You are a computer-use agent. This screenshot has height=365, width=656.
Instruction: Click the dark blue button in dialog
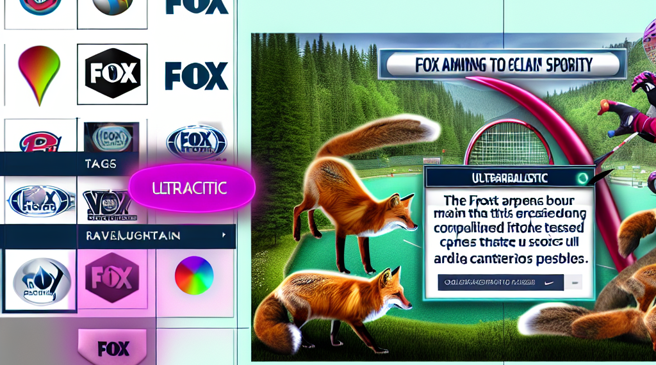coord(501,282)
